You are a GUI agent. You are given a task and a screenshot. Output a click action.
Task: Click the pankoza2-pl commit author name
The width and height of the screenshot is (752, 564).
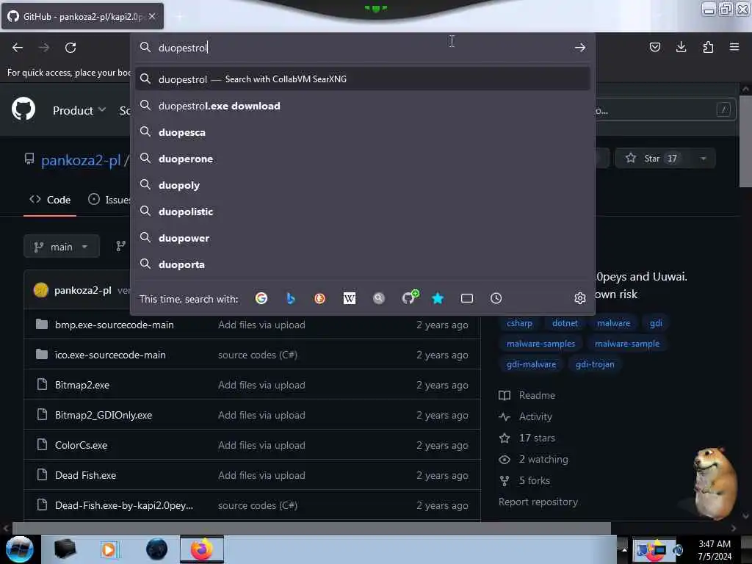point(83,290)
